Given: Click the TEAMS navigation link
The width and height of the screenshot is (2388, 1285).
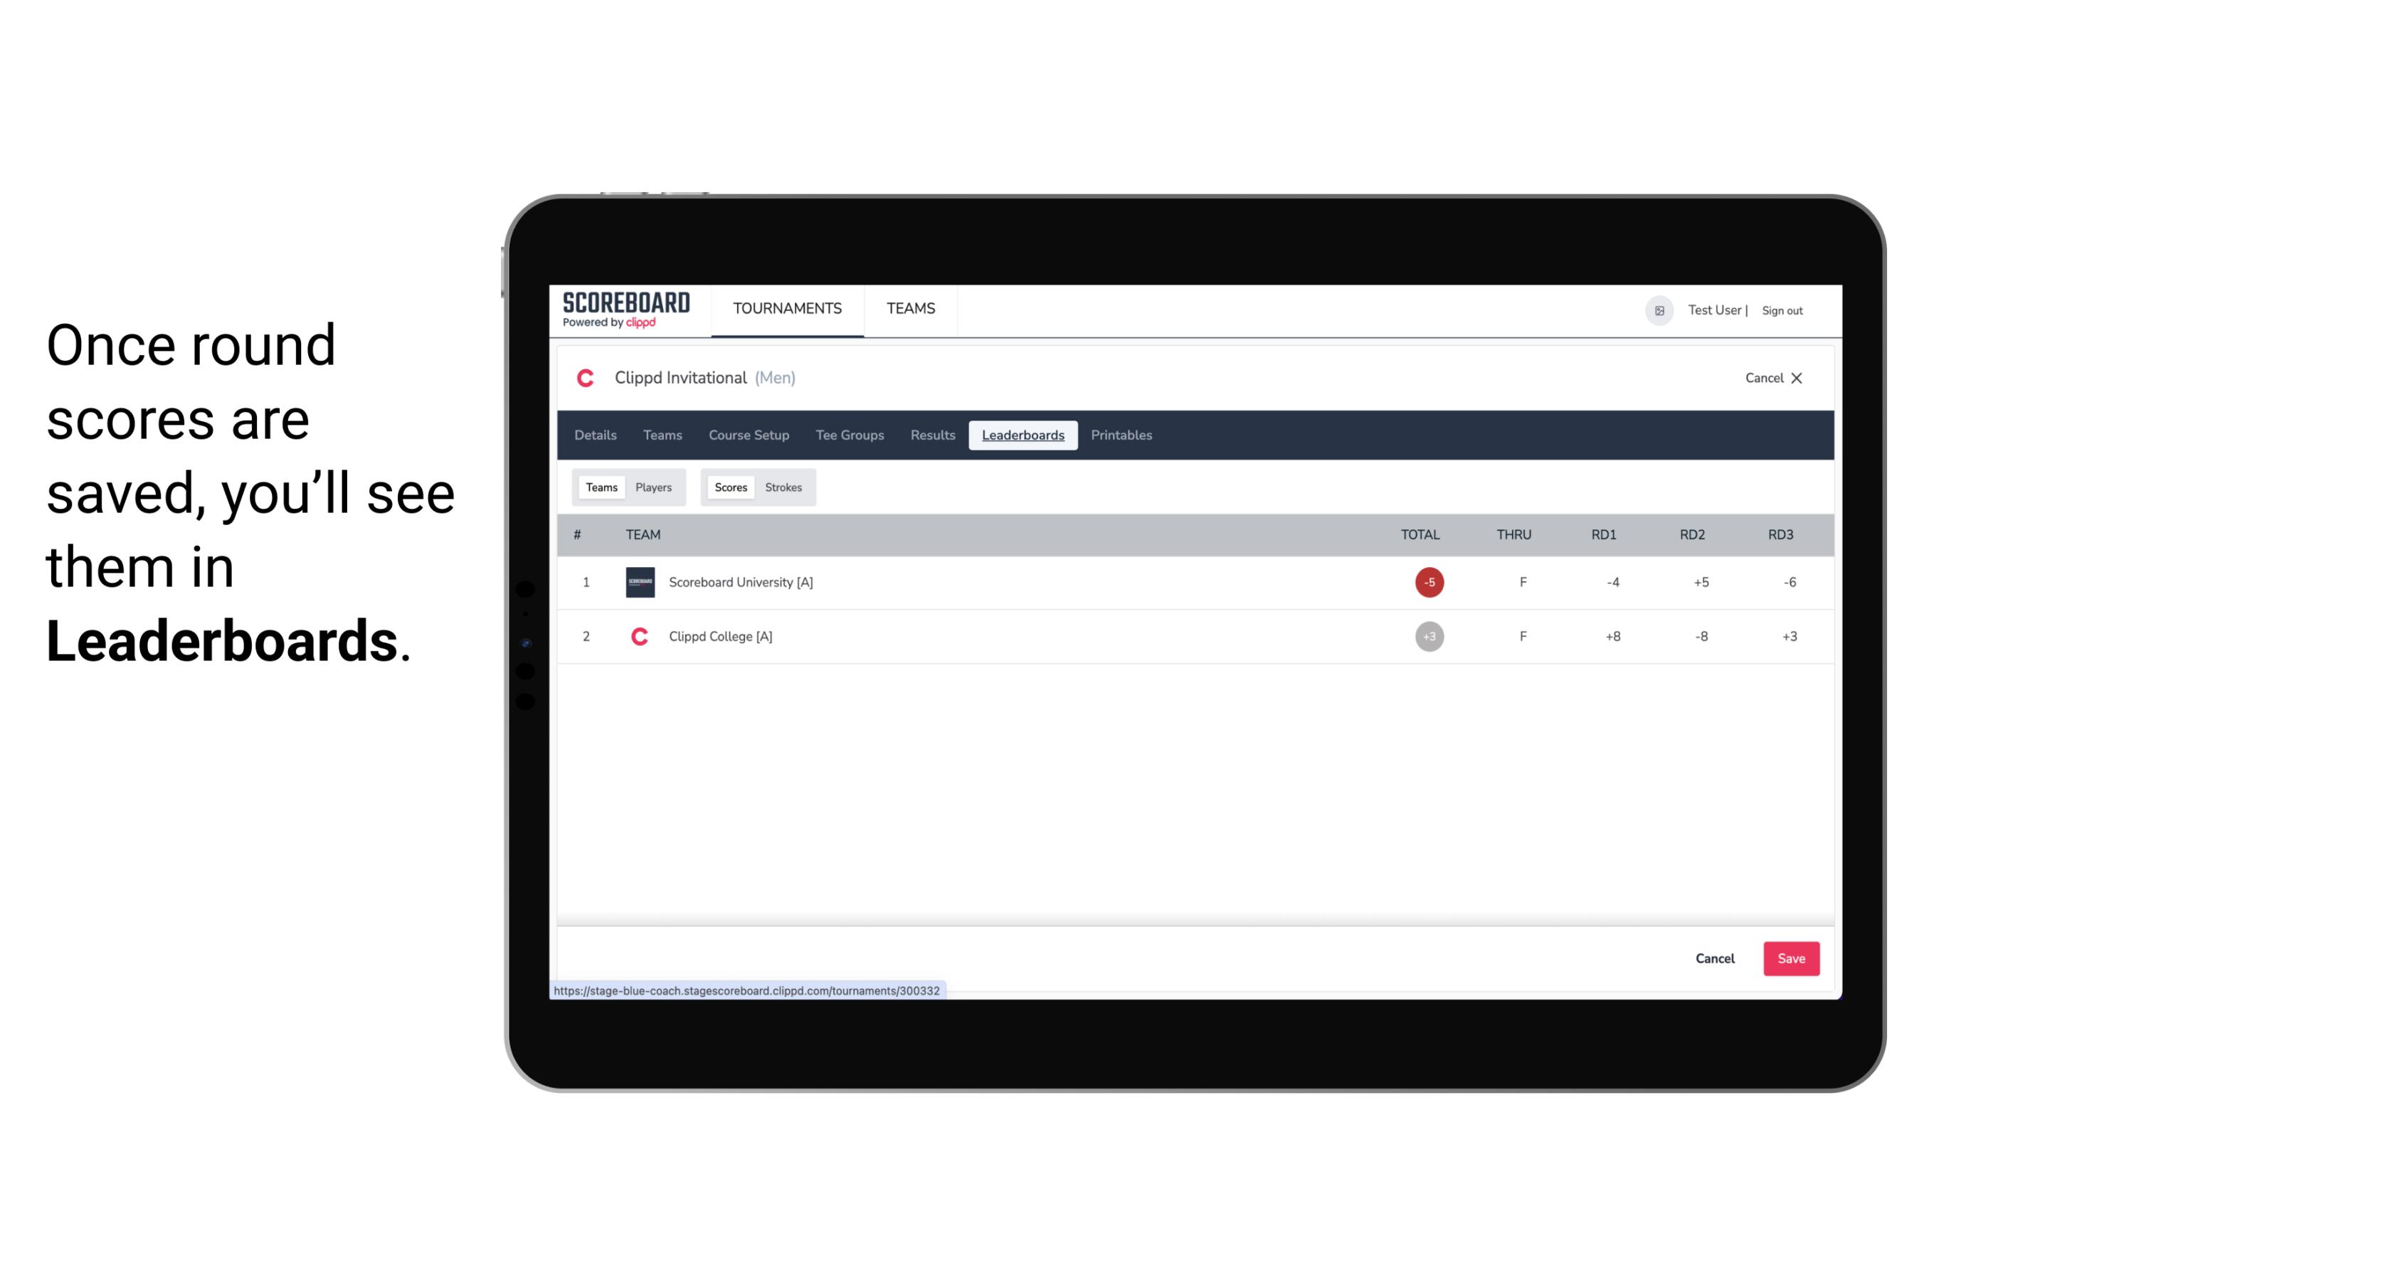Looking at the screenshot, I should pyautogui.click(x=912, y=309).
